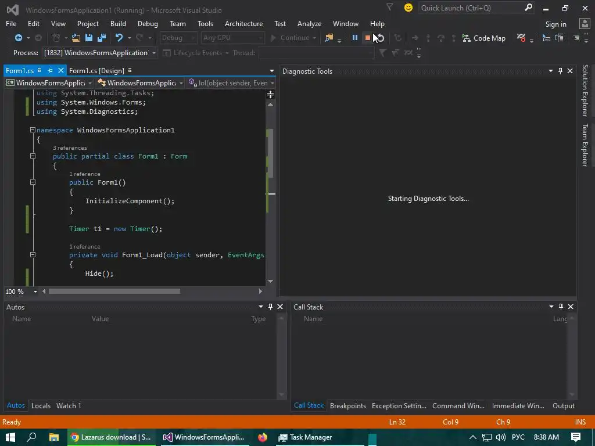The height and width of the screenshot is (446, 595).
Task: Click the split editor handle icon
Action: pyautogui.click(x=271, y=95)
